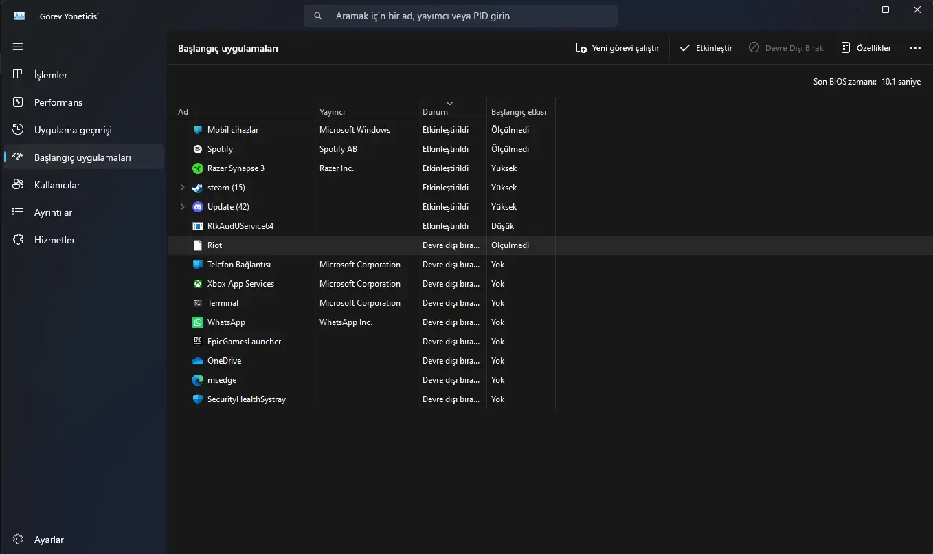Click the Performans sidebar icon
Screen dimensions: 933x554
[x=18, y=102]
